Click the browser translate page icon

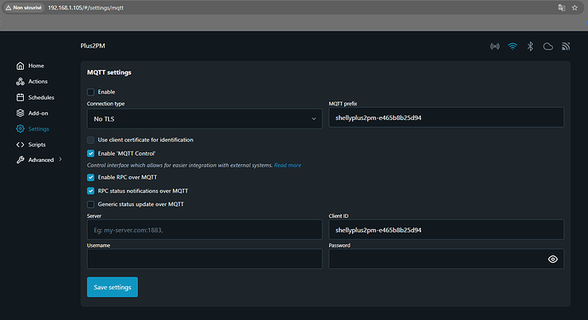pos(562,8)
